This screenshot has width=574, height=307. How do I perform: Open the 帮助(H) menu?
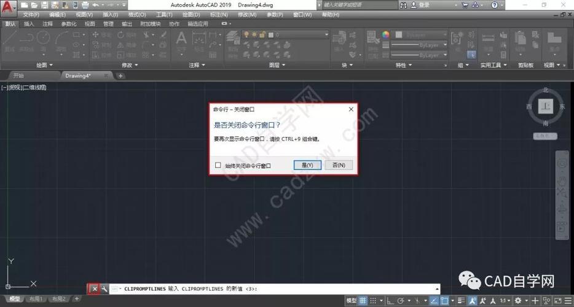click(x=330, y=15)
